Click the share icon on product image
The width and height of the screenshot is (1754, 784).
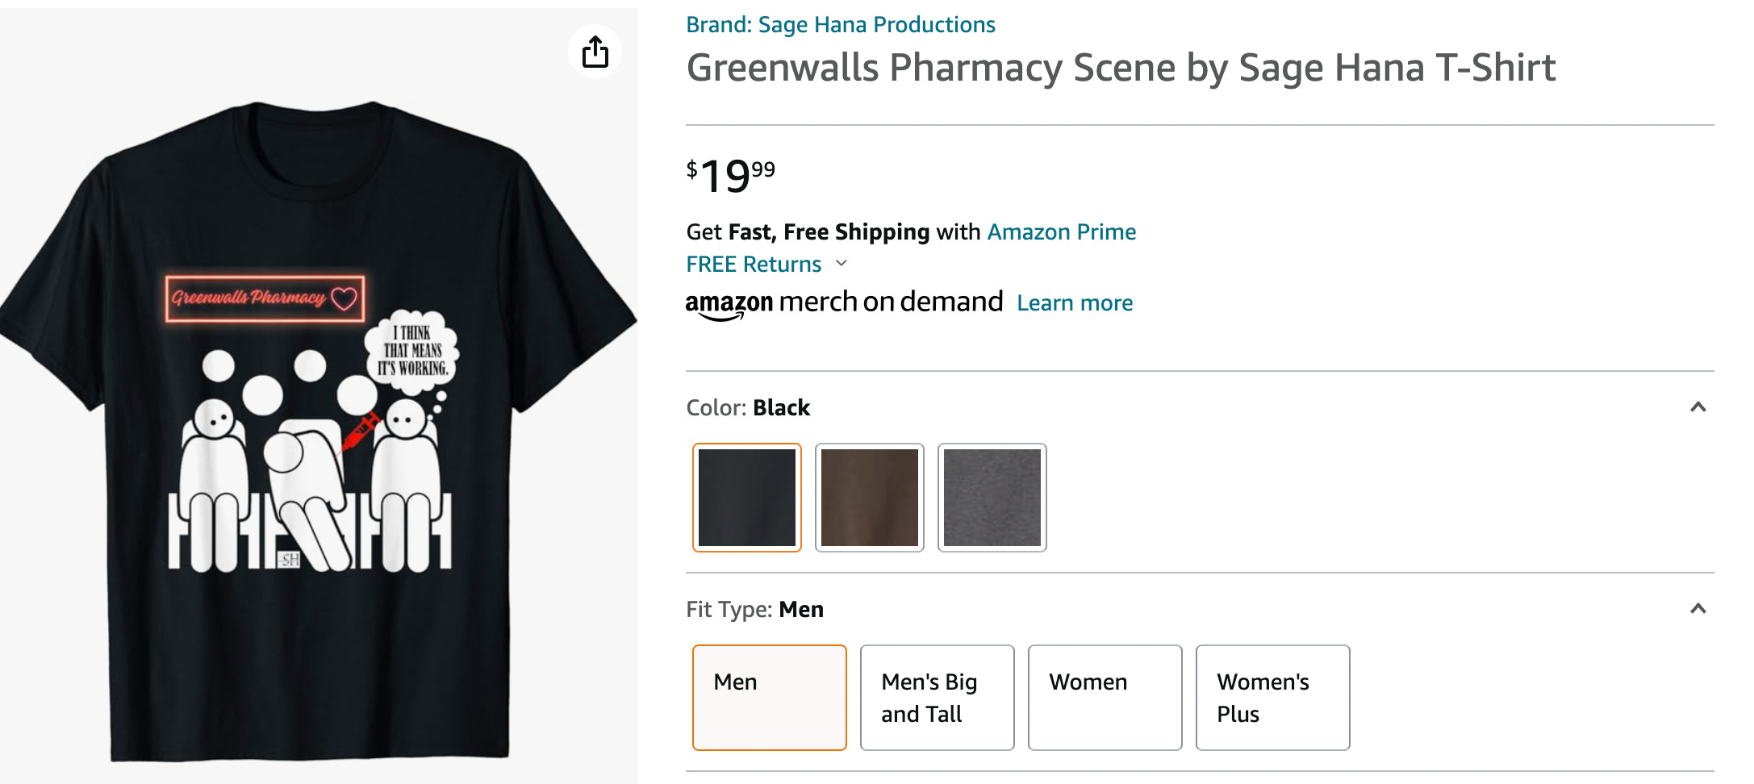click(595, 52)
